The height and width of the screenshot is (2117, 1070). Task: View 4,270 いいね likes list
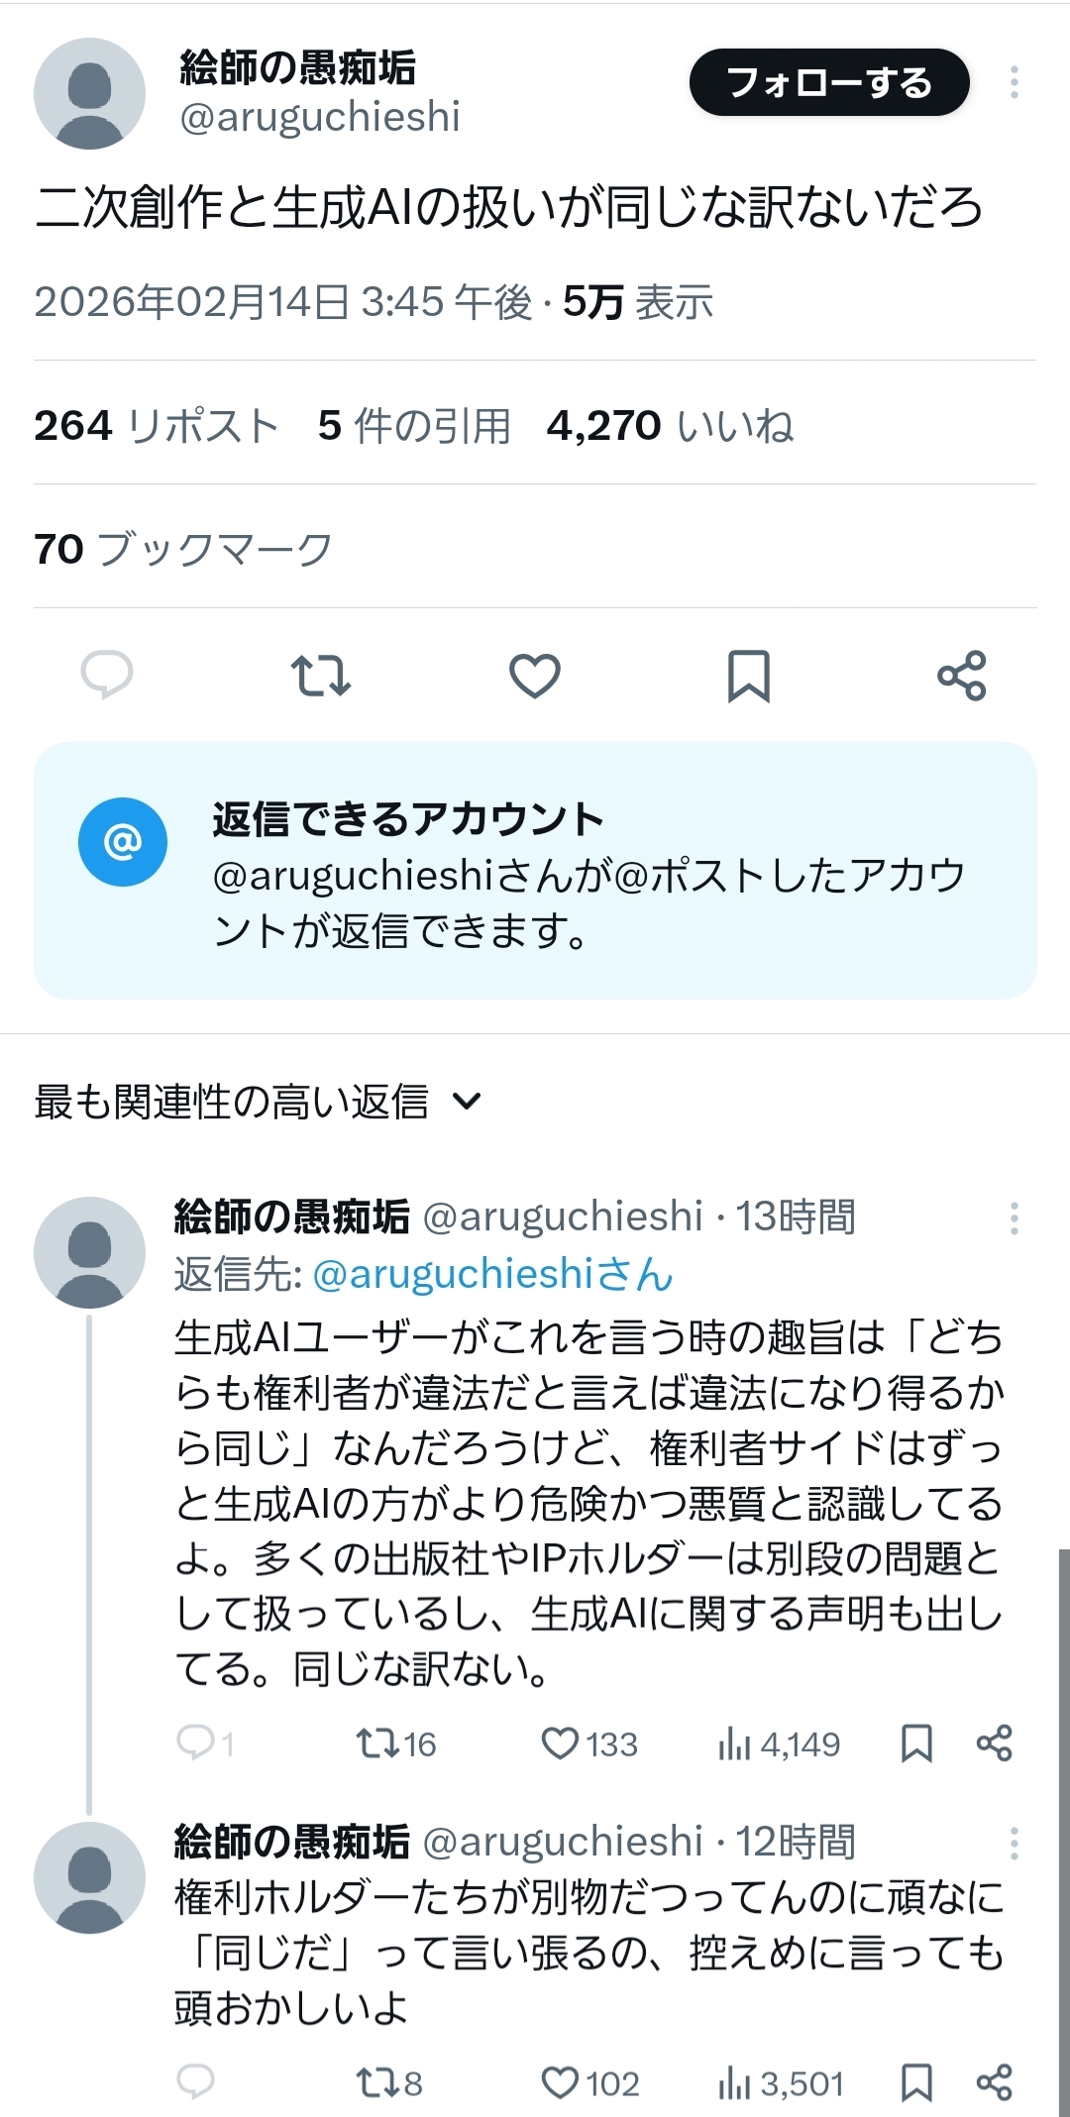pos(670,426)
